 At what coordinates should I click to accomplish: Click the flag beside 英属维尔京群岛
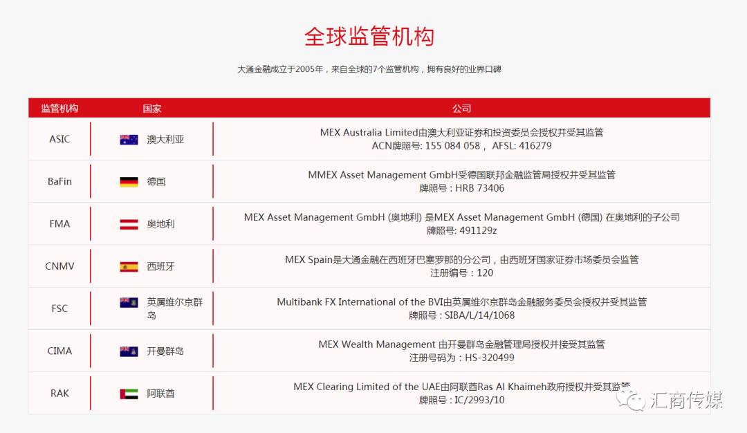[x=129, y=303]
